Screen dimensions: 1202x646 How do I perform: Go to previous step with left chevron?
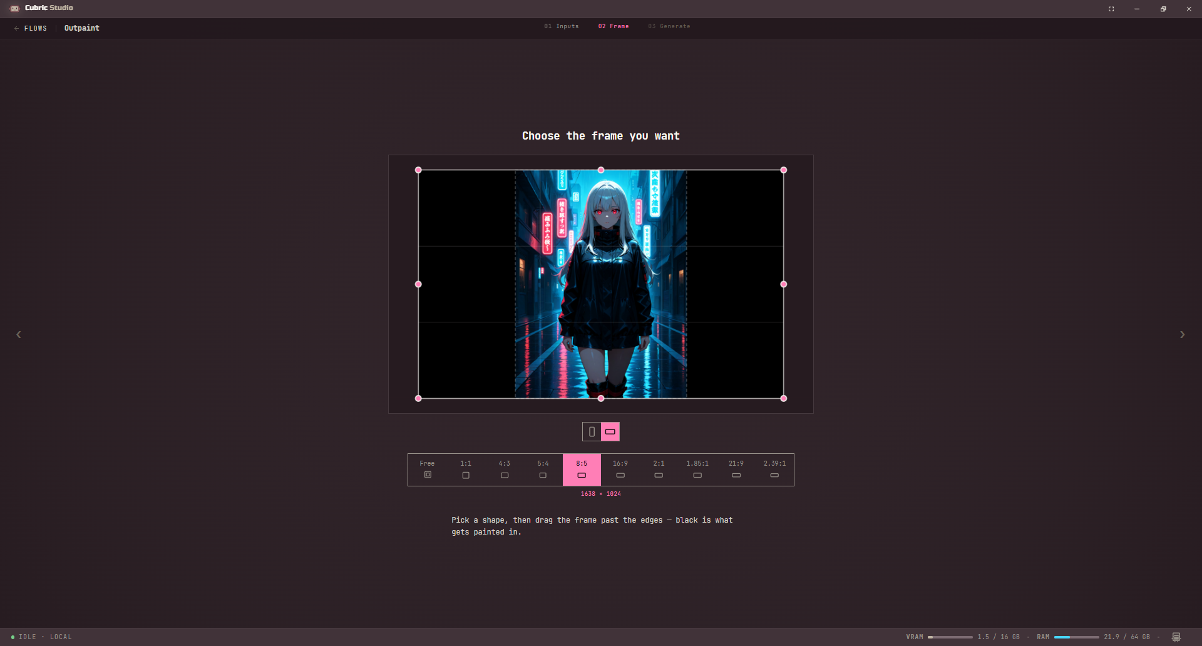click(19, 335)
